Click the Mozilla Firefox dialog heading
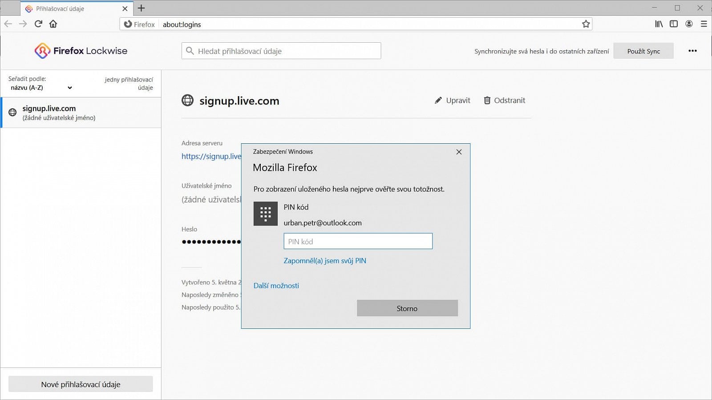Screen dimensions: 712x400 (285, 168)
